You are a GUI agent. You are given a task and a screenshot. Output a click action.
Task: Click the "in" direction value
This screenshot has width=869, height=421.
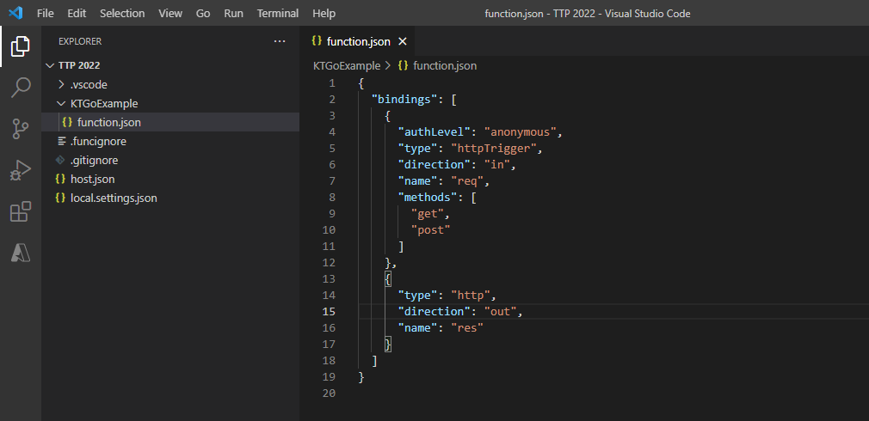[x=497, y=165]
